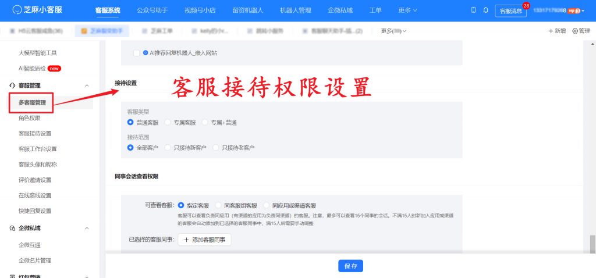596x278 pixels.
Task: Open AI智能质检 sidebar item
Action: [32, 69]
